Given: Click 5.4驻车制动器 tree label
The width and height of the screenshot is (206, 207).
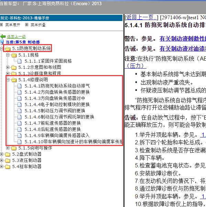Looking at the screenshot, I should click(27, 167).
